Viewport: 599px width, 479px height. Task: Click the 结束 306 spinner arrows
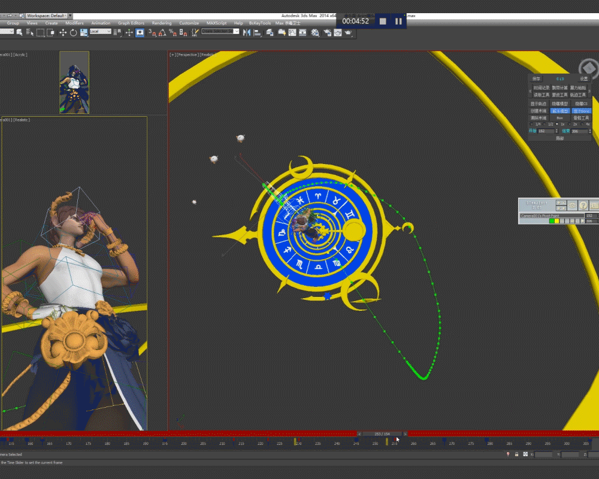(590, 131)
